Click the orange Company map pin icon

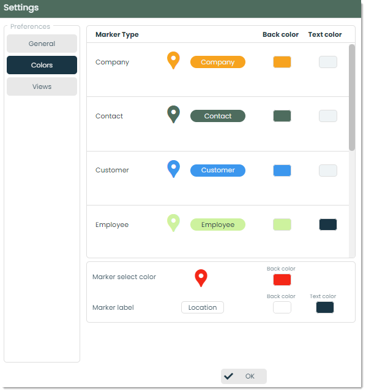(173, 60)
